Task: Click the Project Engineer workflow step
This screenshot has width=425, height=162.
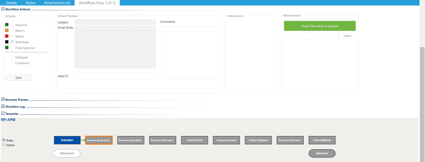Action: coord(258,140)
